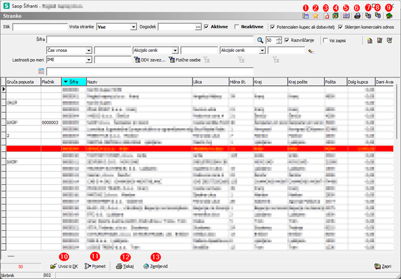Expand the Čas vnosa dropdown
Screen dimensions: 401x279
(88, 51)
